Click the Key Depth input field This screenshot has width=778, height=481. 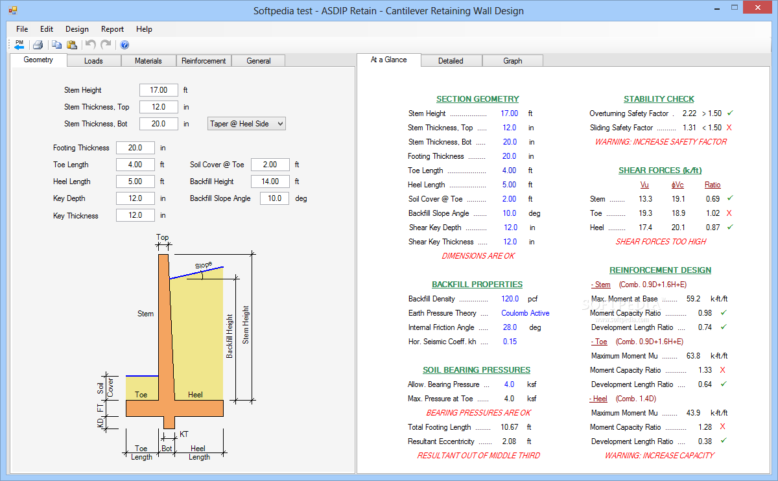[136, 198]
